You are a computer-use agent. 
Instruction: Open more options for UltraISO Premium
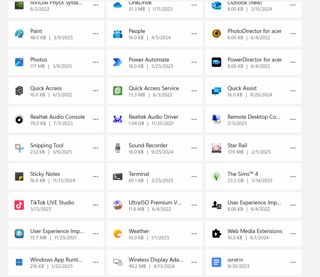(x=194, y=205)
